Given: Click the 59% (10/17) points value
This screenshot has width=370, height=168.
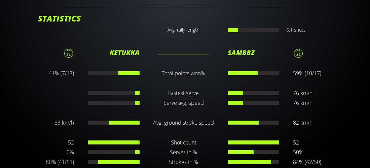Looking at the screenshot, I should pyautogui.click(x=307, y=73).
